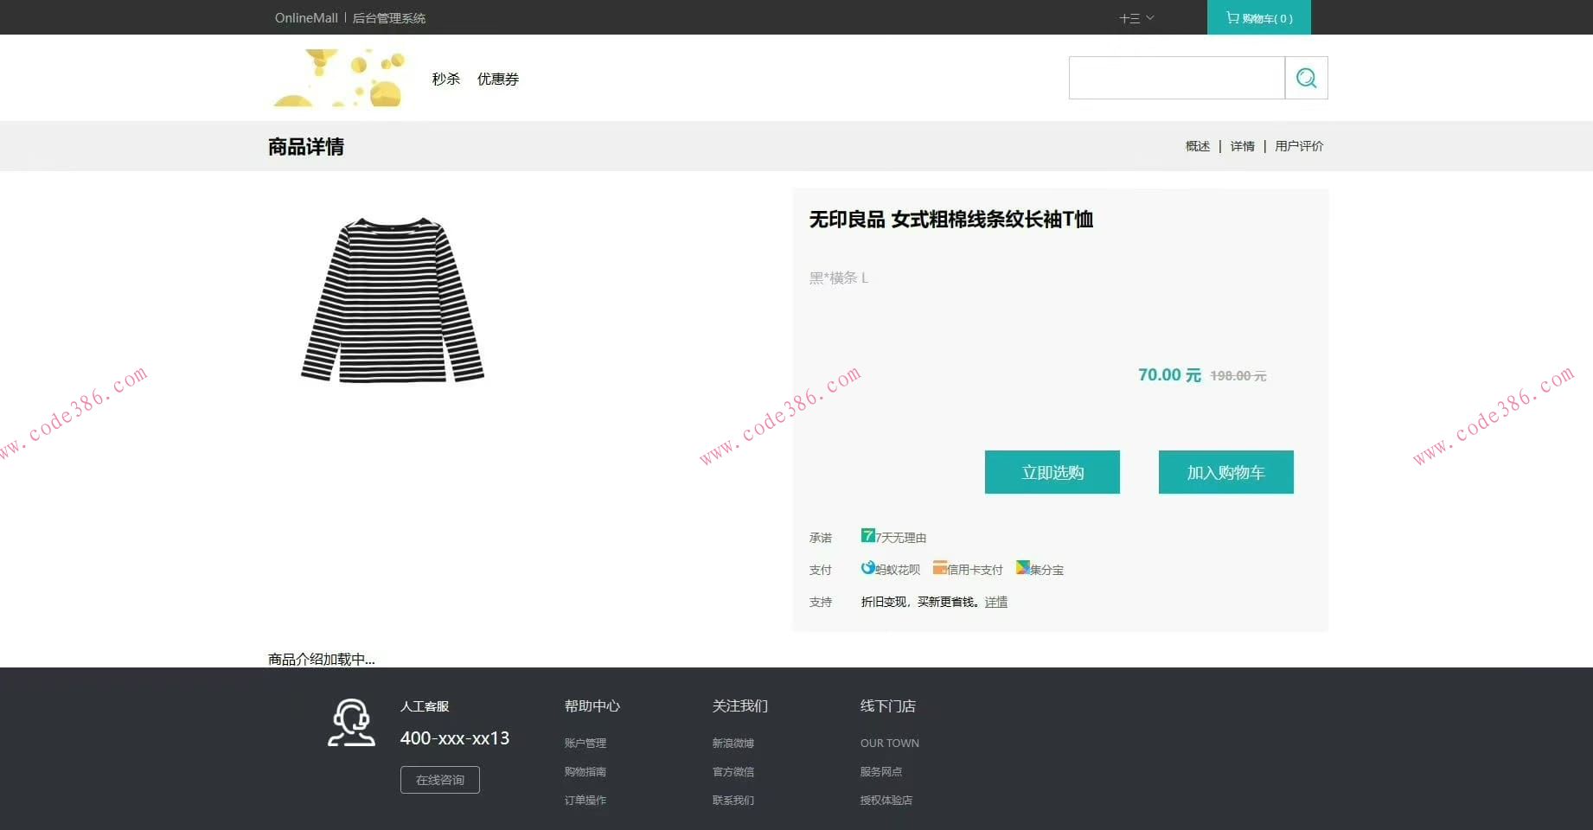The image size is (1593, 830).
Task: Click the magnifying glass search icon
Action: (1305, 77)
